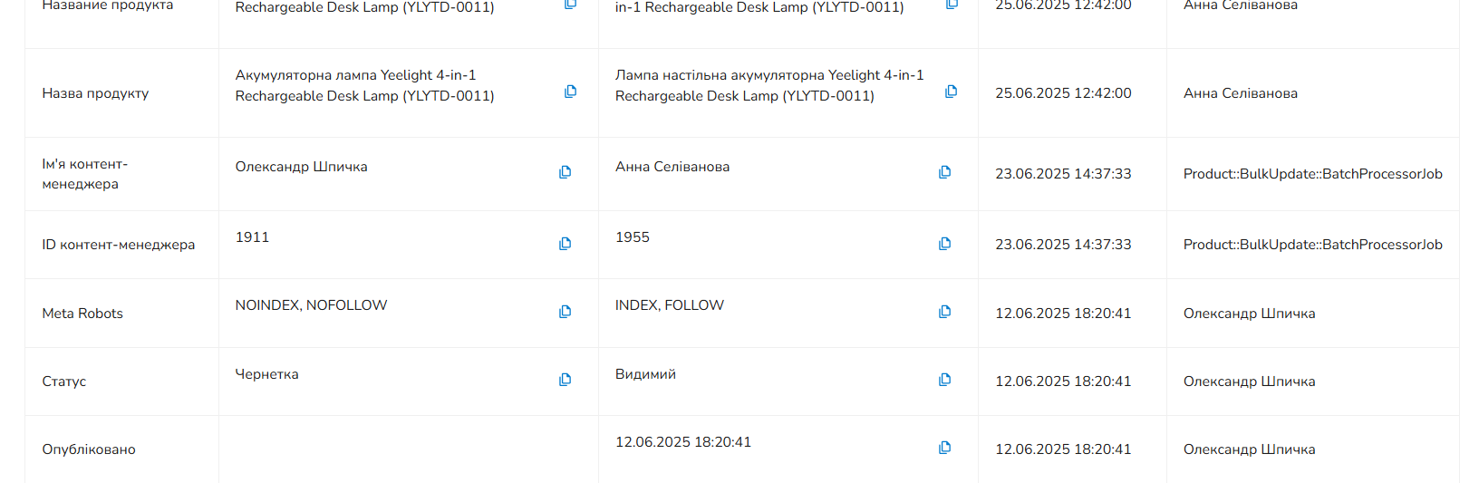The width and height of the screenshot is (1479, 483).
Task: Copy new 'Название продукта' value at top
Action: pyautogui.click(x=951, y=4)
